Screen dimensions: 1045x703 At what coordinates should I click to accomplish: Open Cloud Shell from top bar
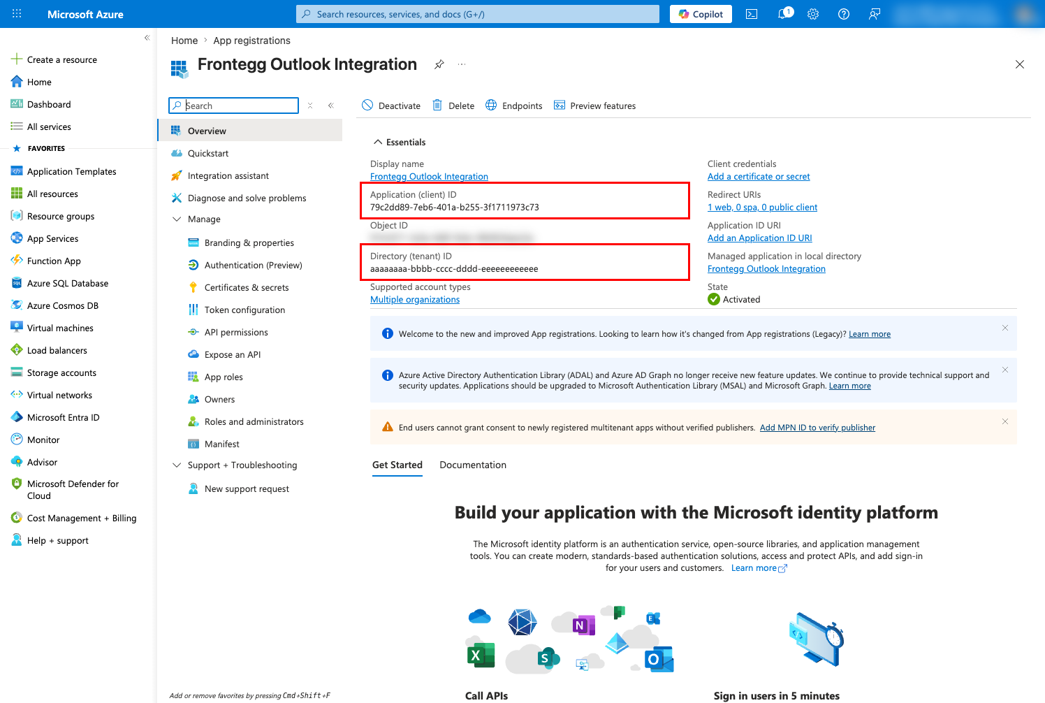[752, 14]
